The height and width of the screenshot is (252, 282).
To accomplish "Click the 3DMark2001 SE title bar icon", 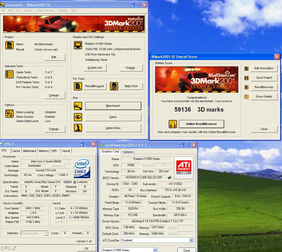I will coord(2,5).
